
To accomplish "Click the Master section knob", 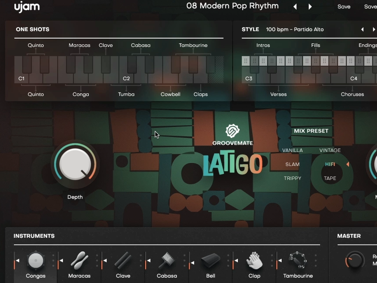I will tap(355, 260).
